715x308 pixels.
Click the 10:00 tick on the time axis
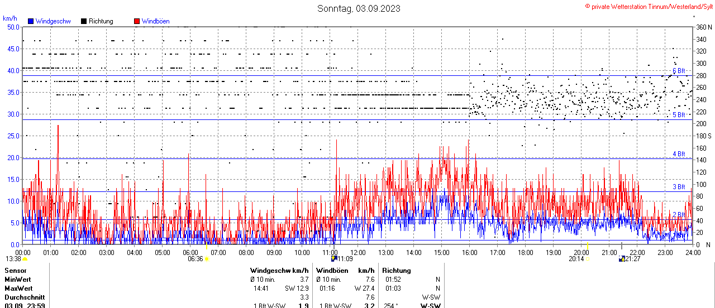302,252
